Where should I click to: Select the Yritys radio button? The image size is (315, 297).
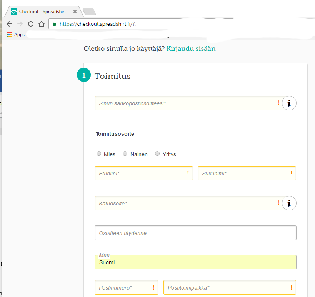(x=157, y=154)
